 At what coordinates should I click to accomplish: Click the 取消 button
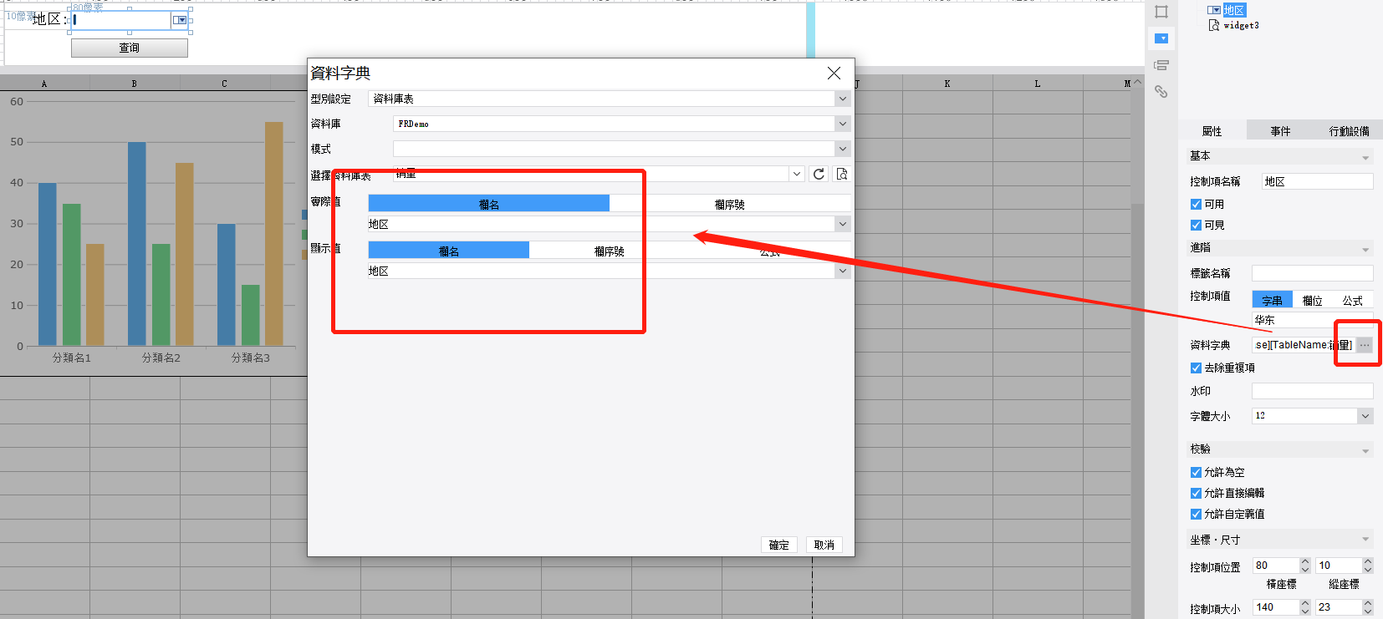[x=824, y=545]
